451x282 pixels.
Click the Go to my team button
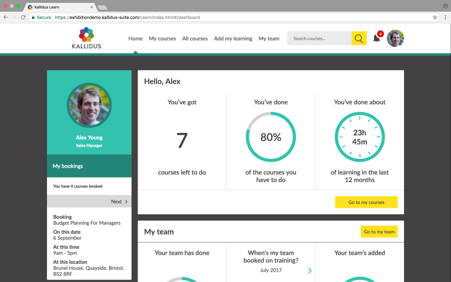[379, 232]
